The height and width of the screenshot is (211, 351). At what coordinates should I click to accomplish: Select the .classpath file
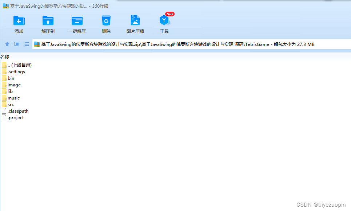(x=17, y=111)
